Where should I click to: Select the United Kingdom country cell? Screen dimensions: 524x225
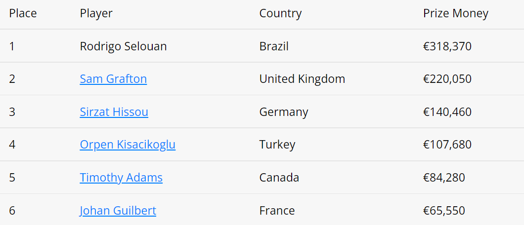click(302, 79)
